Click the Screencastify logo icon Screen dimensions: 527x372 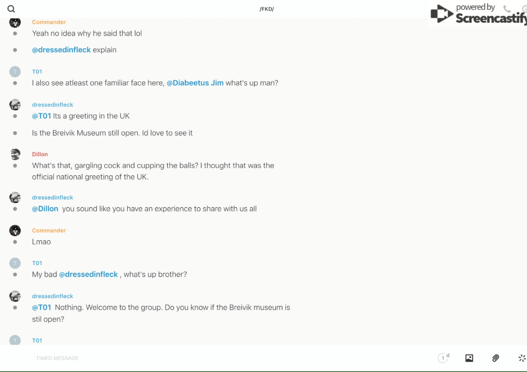442,14
